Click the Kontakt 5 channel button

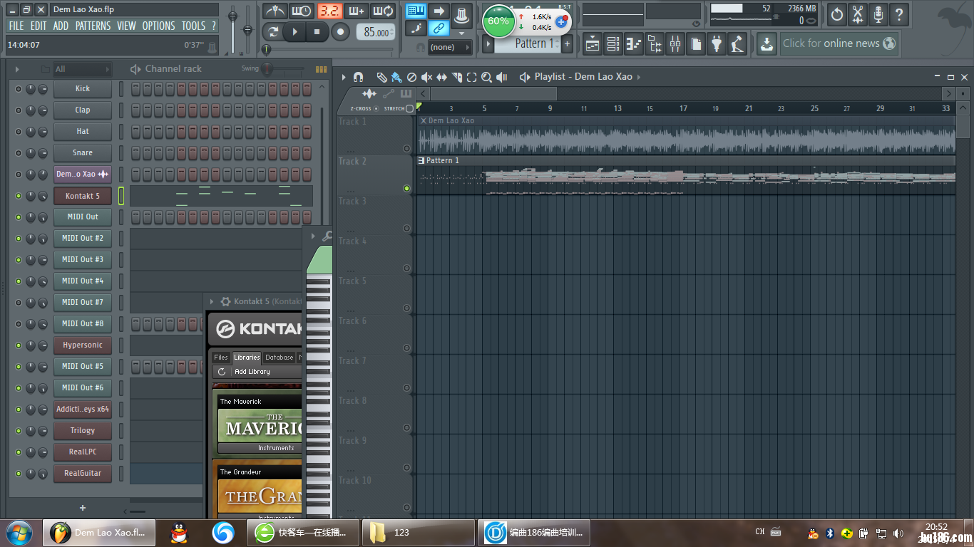click(x=83, y=196)
